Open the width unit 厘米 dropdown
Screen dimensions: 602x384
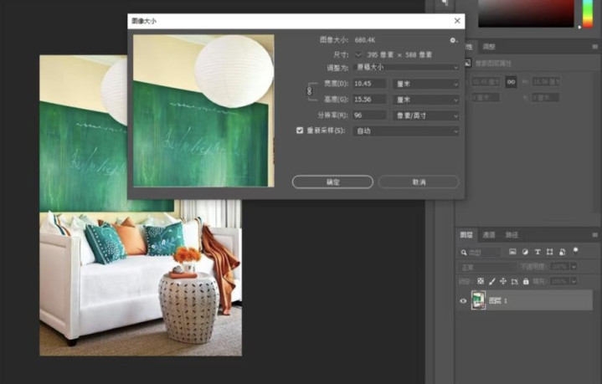coord(426,84)
